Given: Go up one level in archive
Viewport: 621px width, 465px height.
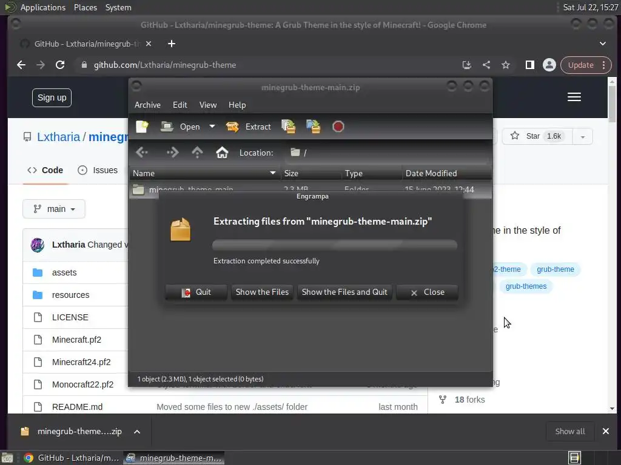Looking at the screenshot, I should (197, 152).
